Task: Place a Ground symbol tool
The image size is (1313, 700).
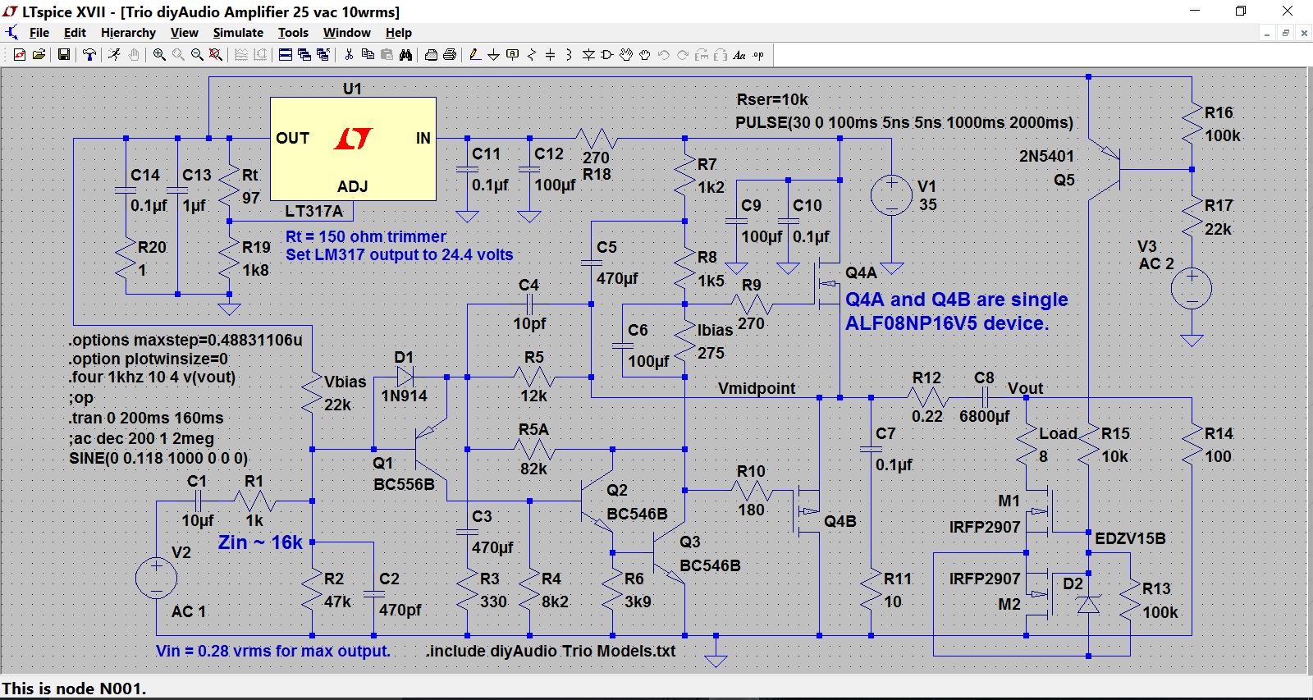Action: pyautogui.click(x=493, y=55)
